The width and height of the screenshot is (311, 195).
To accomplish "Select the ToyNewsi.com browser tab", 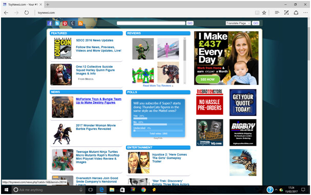I will coord(23,5).
